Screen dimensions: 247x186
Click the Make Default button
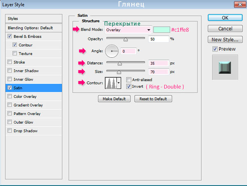point(114,99)
